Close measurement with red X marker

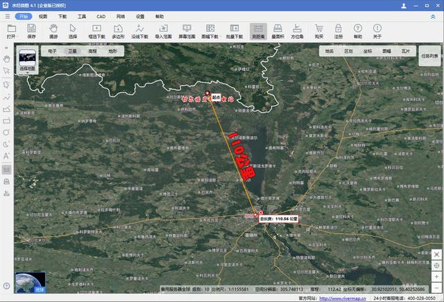point(261,213)
